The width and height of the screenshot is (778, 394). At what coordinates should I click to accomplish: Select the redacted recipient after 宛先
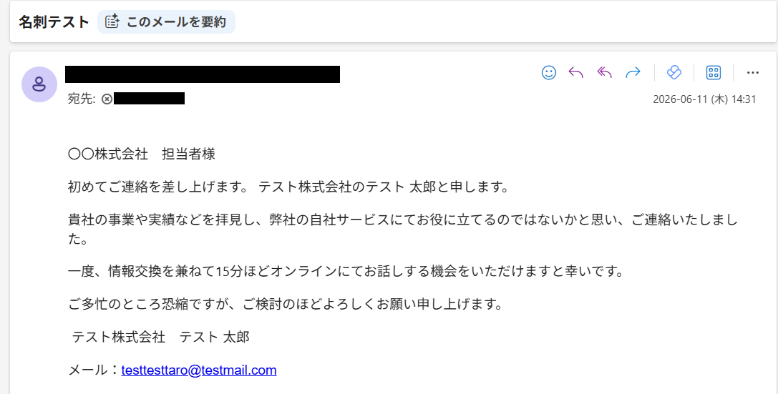point(149,98)
